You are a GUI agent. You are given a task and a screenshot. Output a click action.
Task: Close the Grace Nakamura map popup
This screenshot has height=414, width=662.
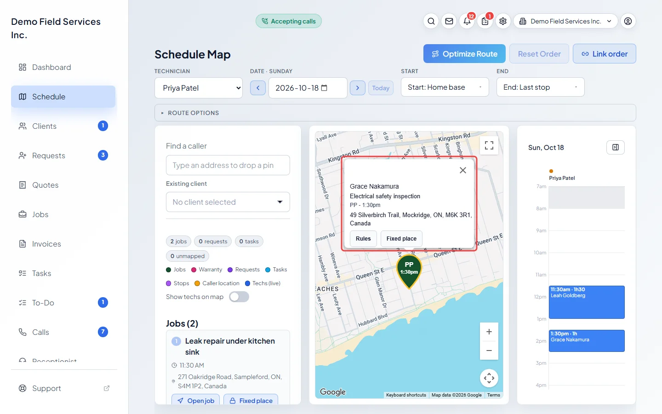[463, 170]
